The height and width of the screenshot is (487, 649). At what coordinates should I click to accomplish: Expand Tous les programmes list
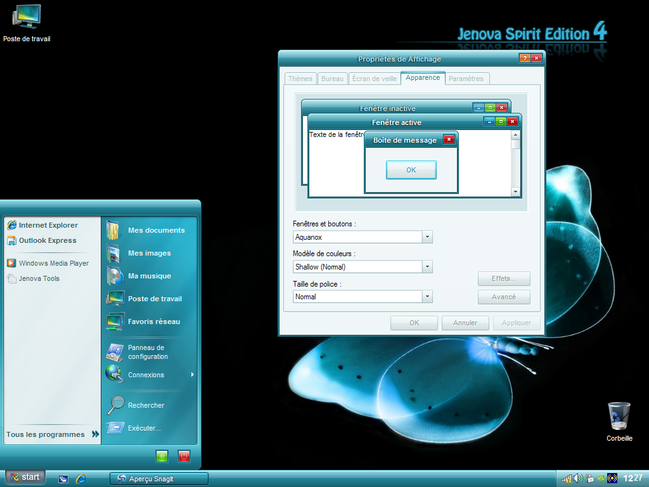[53, 434]
